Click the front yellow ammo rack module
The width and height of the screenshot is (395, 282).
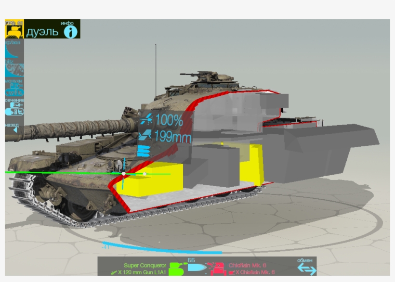pos(151,179)
